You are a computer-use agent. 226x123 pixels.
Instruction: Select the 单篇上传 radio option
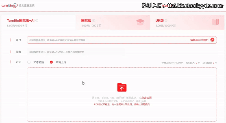point(51,62)
